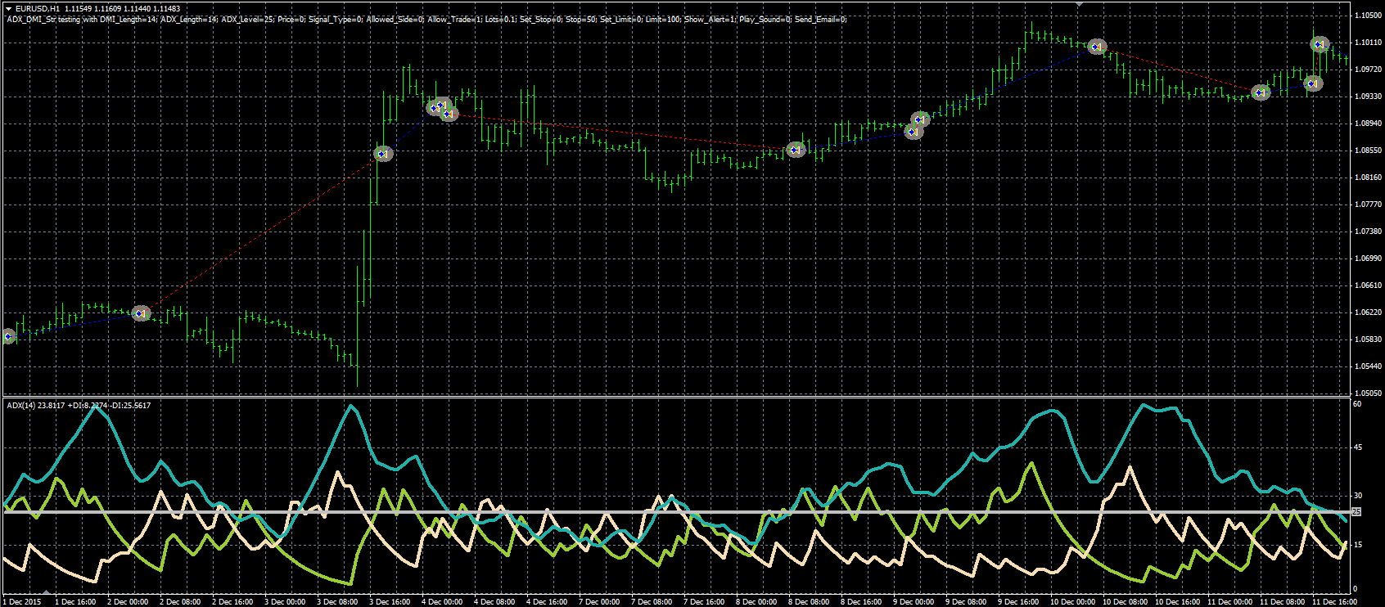1385x607 pixels.
Task: Click the 4 Dec 16:00 time label
Action: click(x=547, y=602)
